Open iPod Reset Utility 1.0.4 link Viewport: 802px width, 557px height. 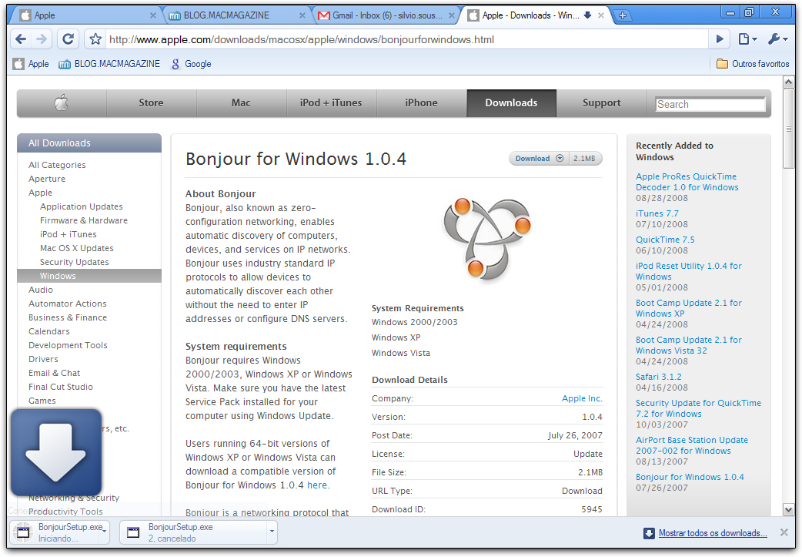tap(688, 271)
